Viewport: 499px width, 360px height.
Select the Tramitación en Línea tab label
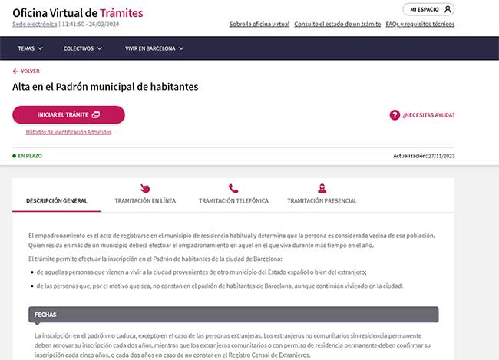145,200
